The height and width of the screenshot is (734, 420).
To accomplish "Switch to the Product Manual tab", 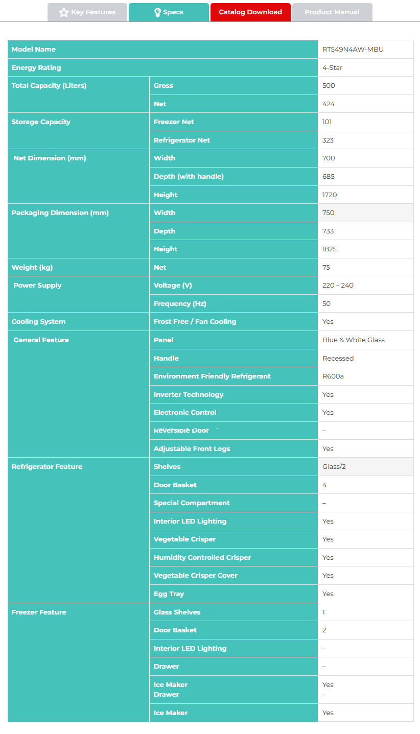I will pyautogui.click(x=332, y=12).
